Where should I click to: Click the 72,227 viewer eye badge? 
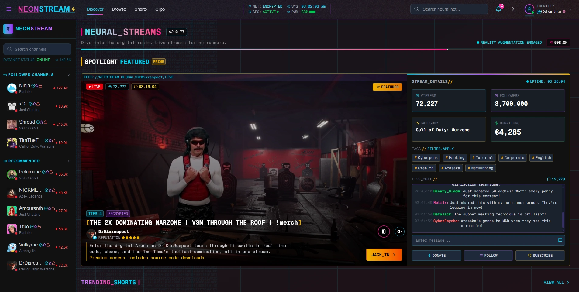tap(117, 87)
